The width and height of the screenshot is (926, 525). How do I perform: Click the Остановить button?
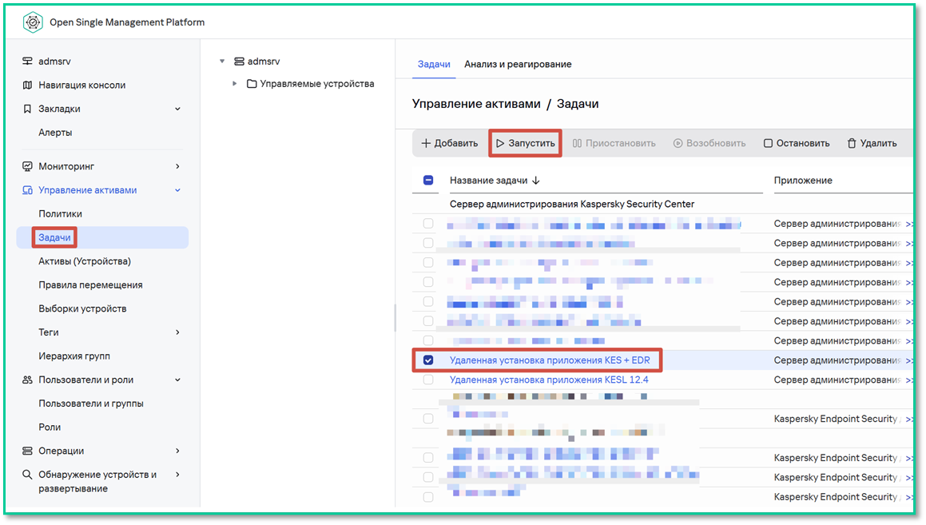pos(797,144)
